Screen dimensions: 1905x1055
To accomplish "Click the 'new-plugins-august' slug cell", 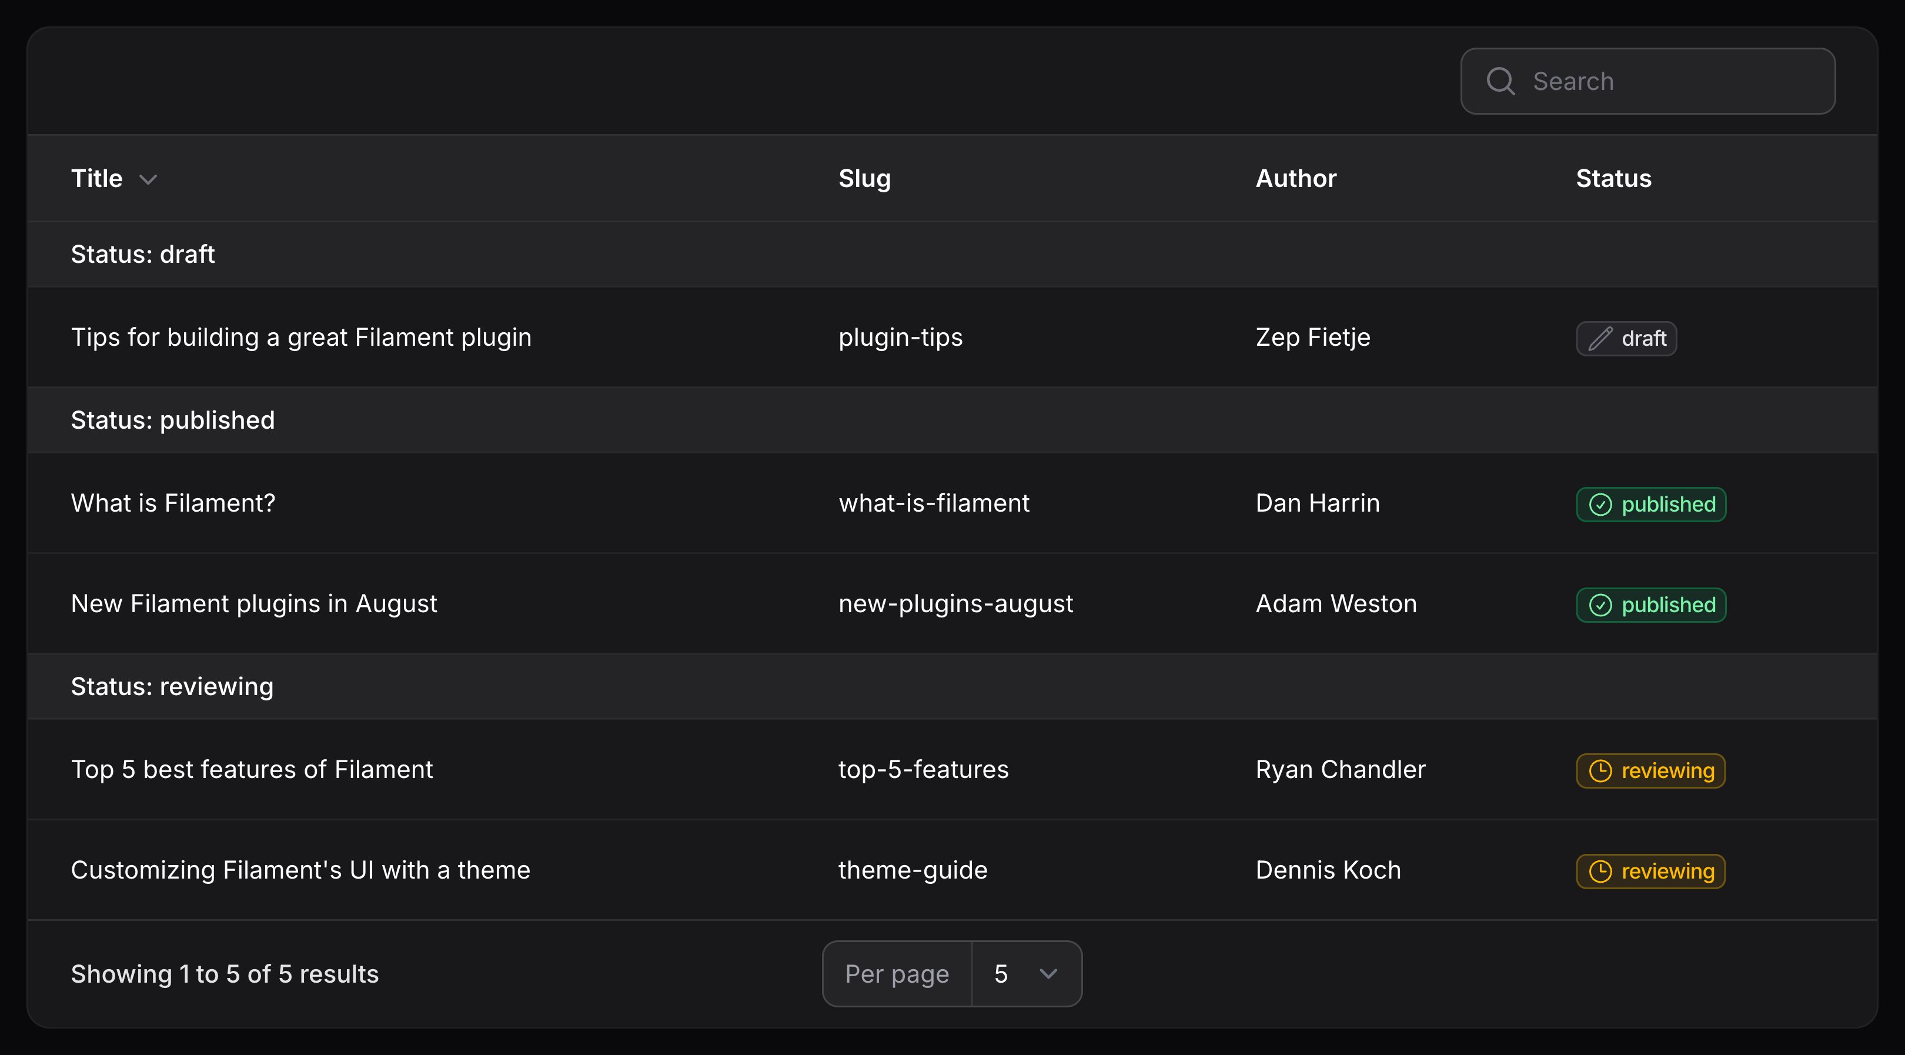I will [x=955, y=604].
